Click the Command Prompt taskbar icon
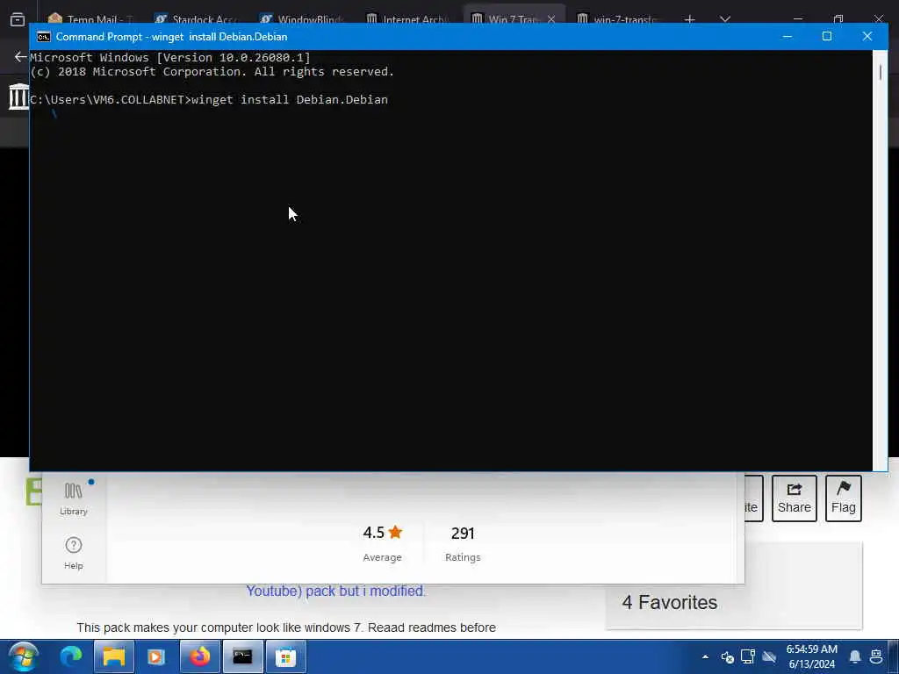 tap(242, 656)
